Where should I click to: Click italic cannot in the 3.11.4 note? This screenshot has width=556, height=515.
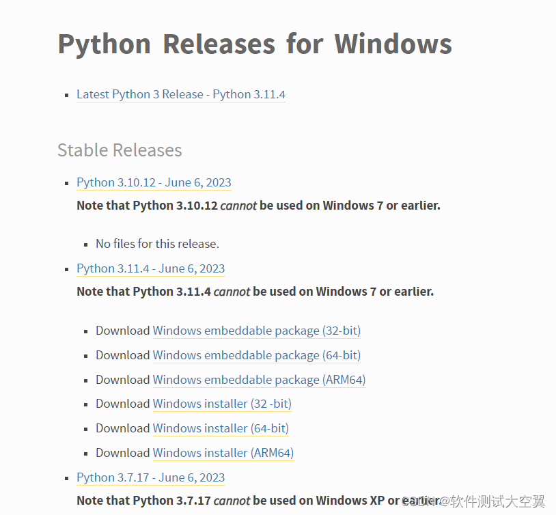point(232,292)
